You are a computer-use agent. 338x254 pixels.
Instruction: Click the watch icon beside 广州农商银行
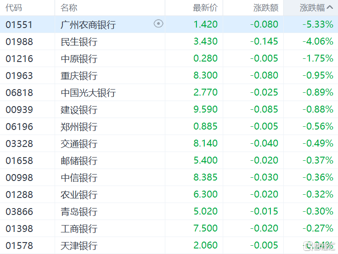158,24
